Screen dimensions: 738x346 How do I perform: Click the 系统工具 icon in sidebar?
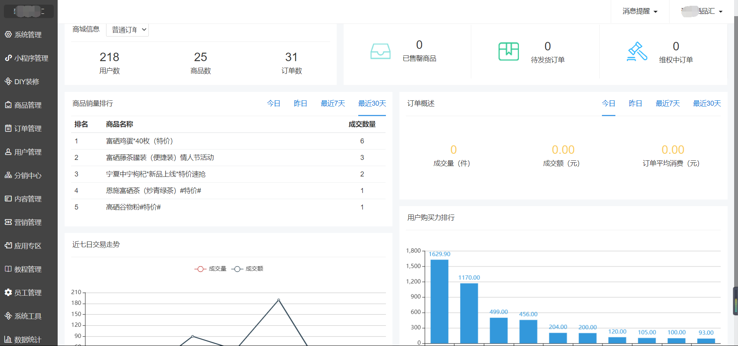click(8, 316)
